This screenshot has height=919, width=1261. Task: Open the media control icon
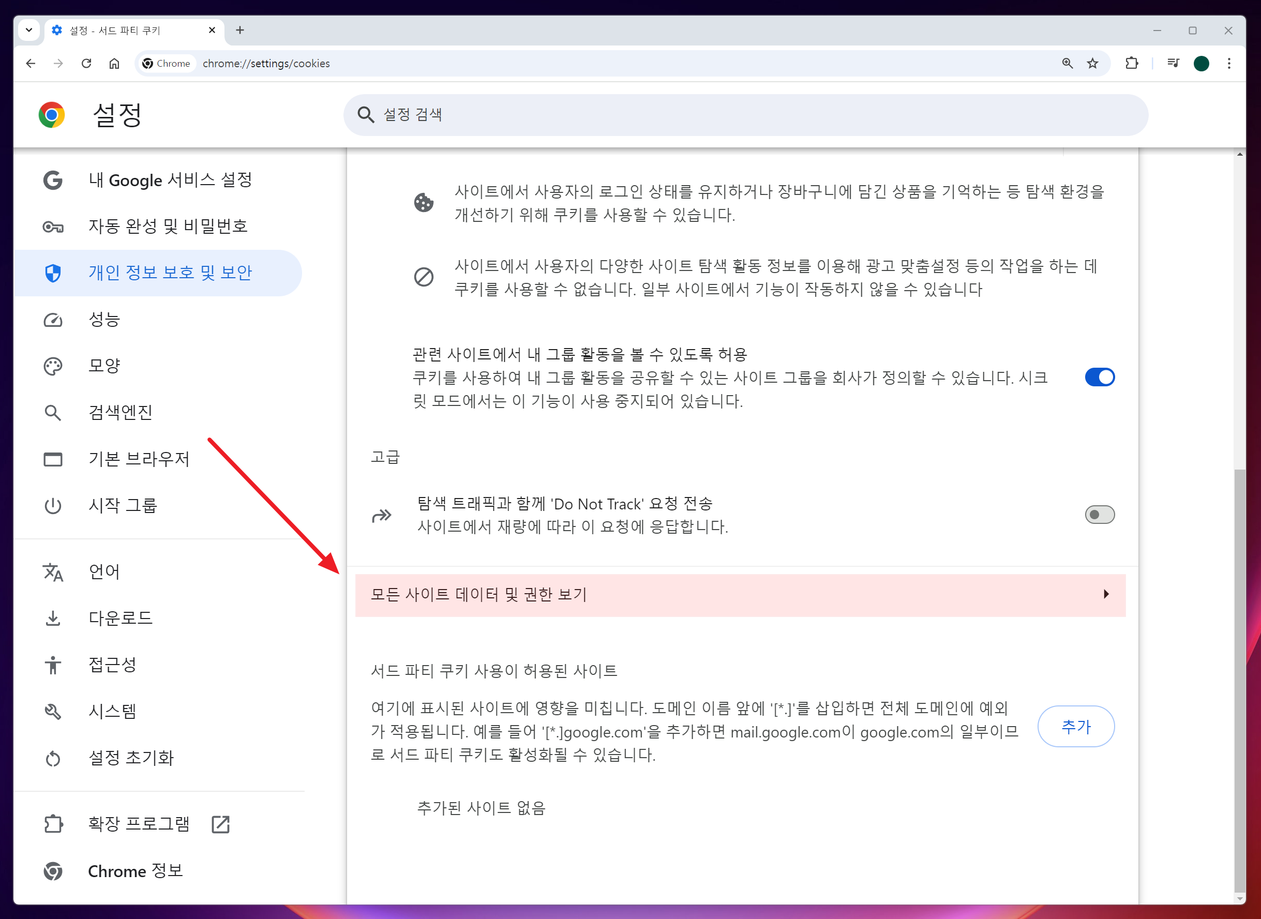[1173, 64]
